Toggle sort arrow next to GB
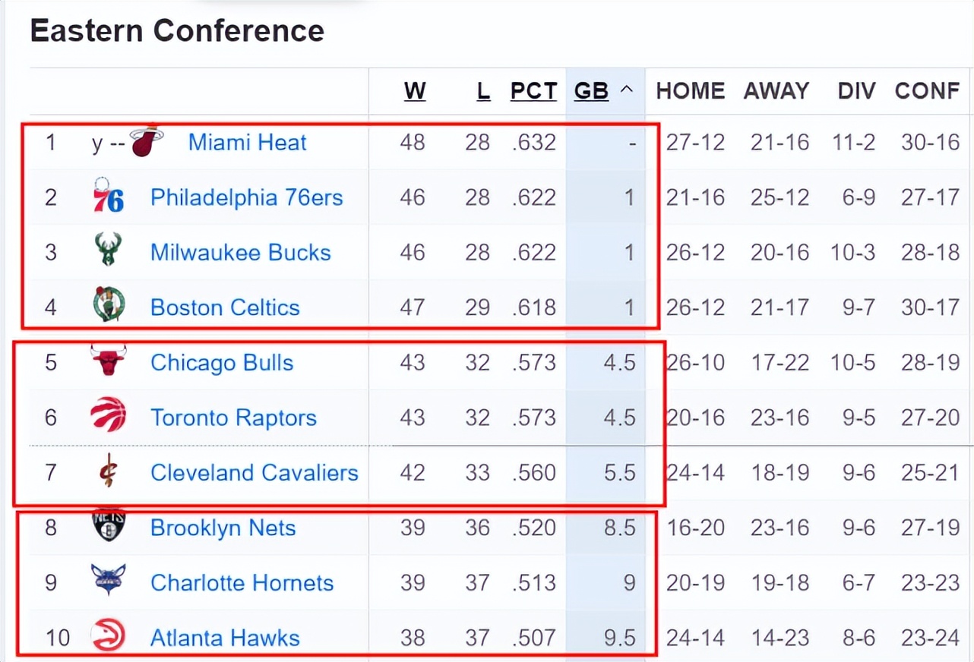The height and width of the screenshot is (662, 974). pos(627,90)
